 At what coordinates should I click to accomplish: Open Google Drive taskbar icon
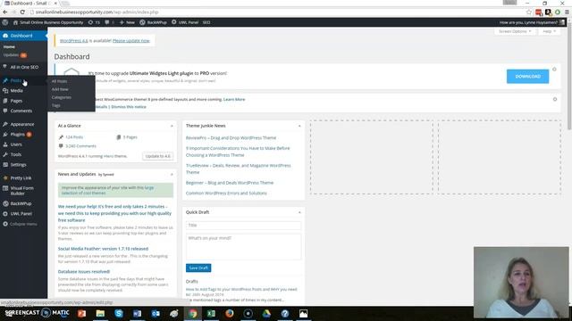click(266, 313)
